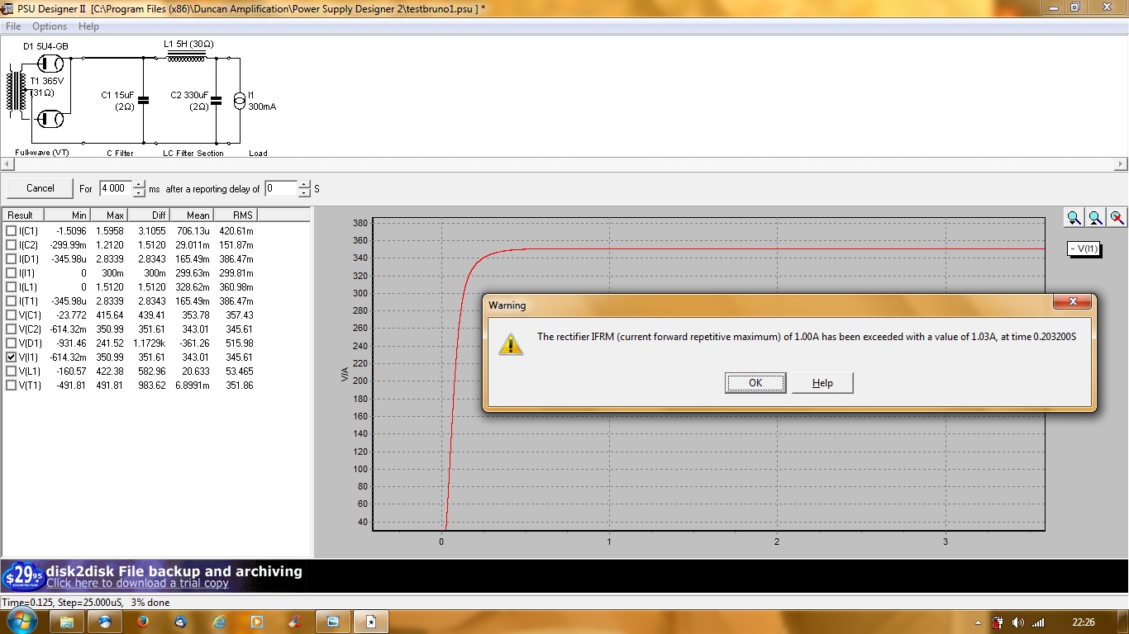Increase reporting delay with up spinner
The width and height of the screenshot is (1129, 634).
pos(304,184)
